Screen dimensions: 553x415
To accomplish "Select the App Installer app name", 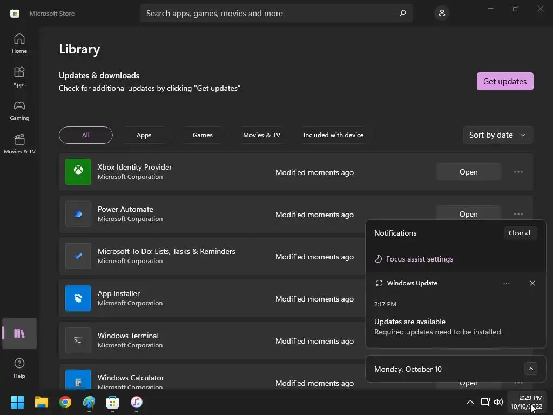I will pyautogui.click(x=118, y=293).
